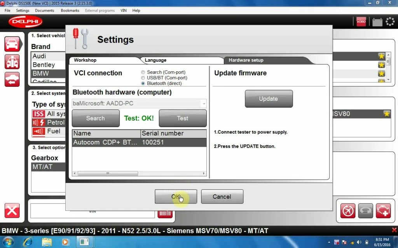Click the Serial number column header
This screenshot has width=398, height=248.
pyautogui.click(x=174, y=133)
